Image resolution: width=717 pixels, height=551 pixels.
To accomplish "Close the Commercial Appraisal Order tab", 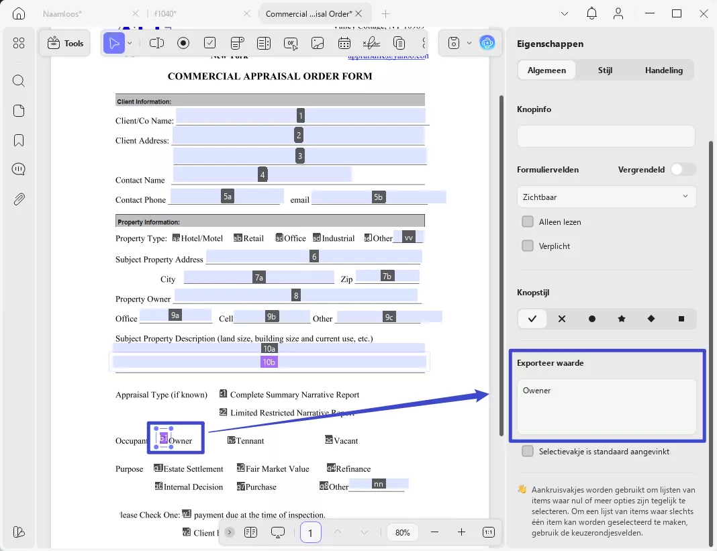I will (358, 13).
